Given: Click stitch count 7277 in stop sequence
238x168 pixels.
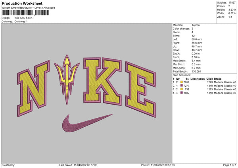Looking at the screenshot, I should tap(186, 86).
